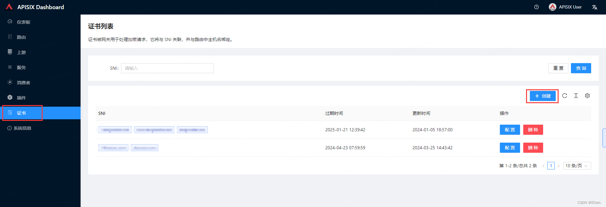
Task: Open the 插件 menu item
Action: [x=40, y=98]
